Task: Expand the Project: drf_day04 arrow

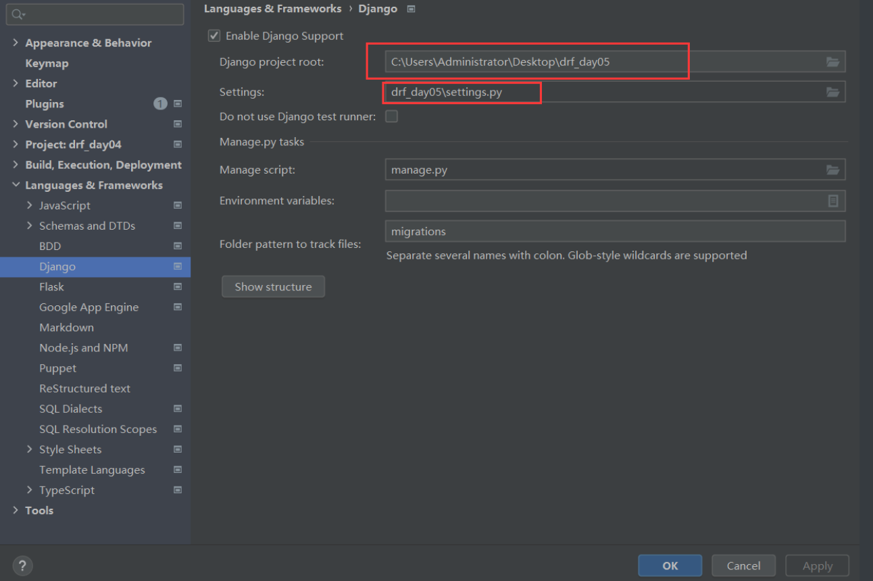Action: pos(16,144)
